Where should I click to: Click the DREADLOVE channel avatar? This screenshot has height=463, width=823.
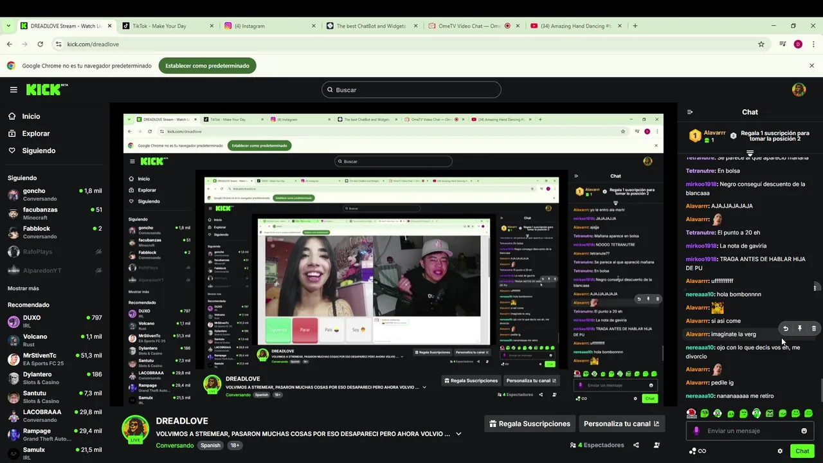click(x=136, y=428)
